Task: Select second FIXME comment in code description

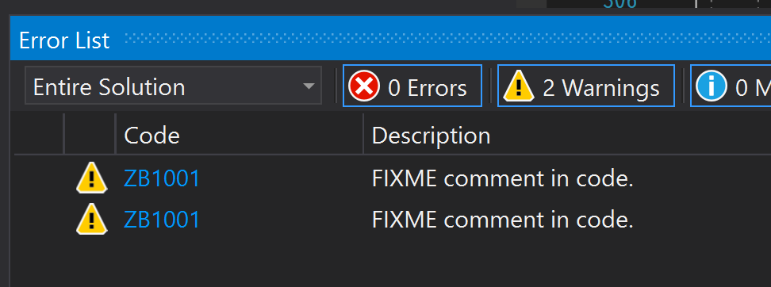Action: tap(503, 220)
